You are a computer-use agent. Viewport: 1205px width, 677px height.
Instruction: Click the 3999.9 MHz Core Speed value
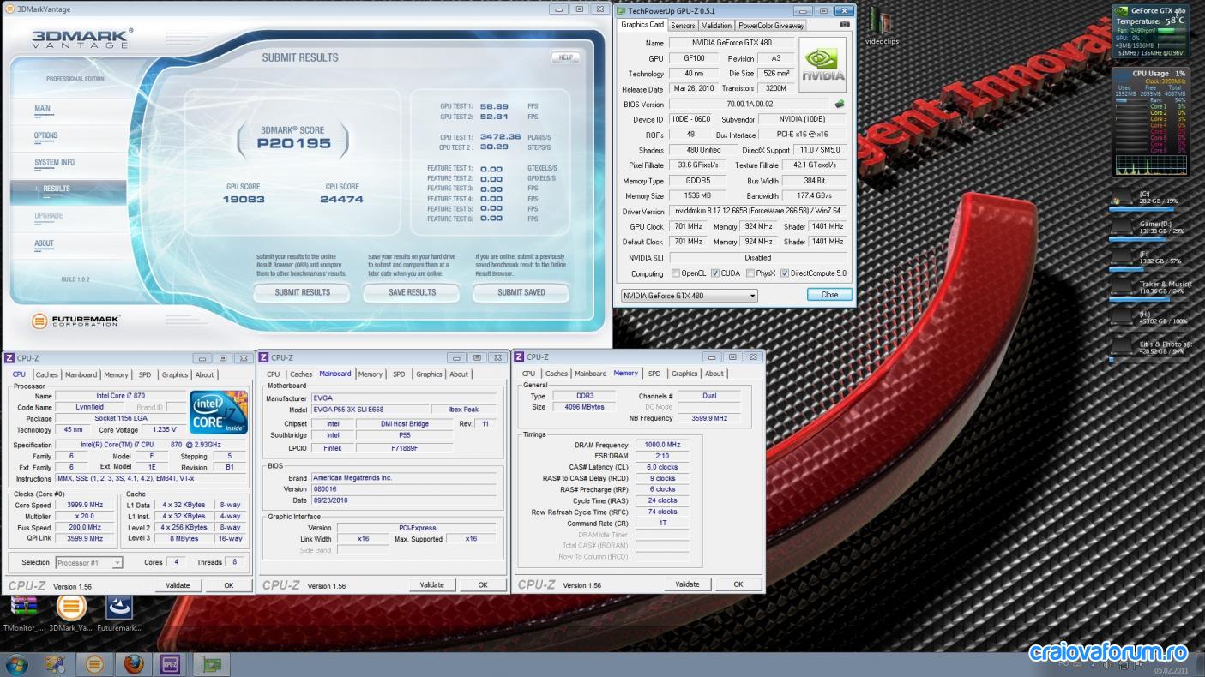click(84, 506)
